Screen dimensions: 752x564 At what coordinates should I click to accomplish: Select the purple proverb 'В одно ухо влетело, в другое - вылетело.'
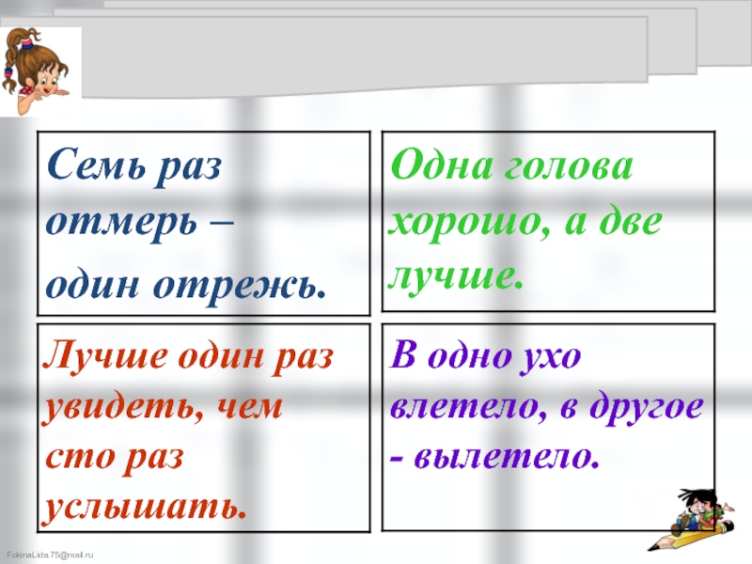click(546, 406)
